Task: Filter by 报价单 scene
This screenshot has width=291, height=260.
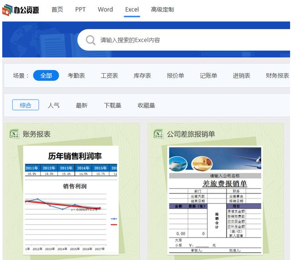Action: [175, 75]
